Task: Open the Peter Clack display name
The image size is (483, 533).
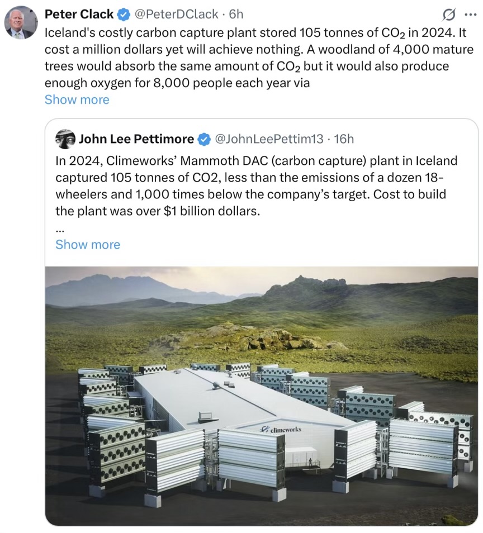Action: pos(79,15)
